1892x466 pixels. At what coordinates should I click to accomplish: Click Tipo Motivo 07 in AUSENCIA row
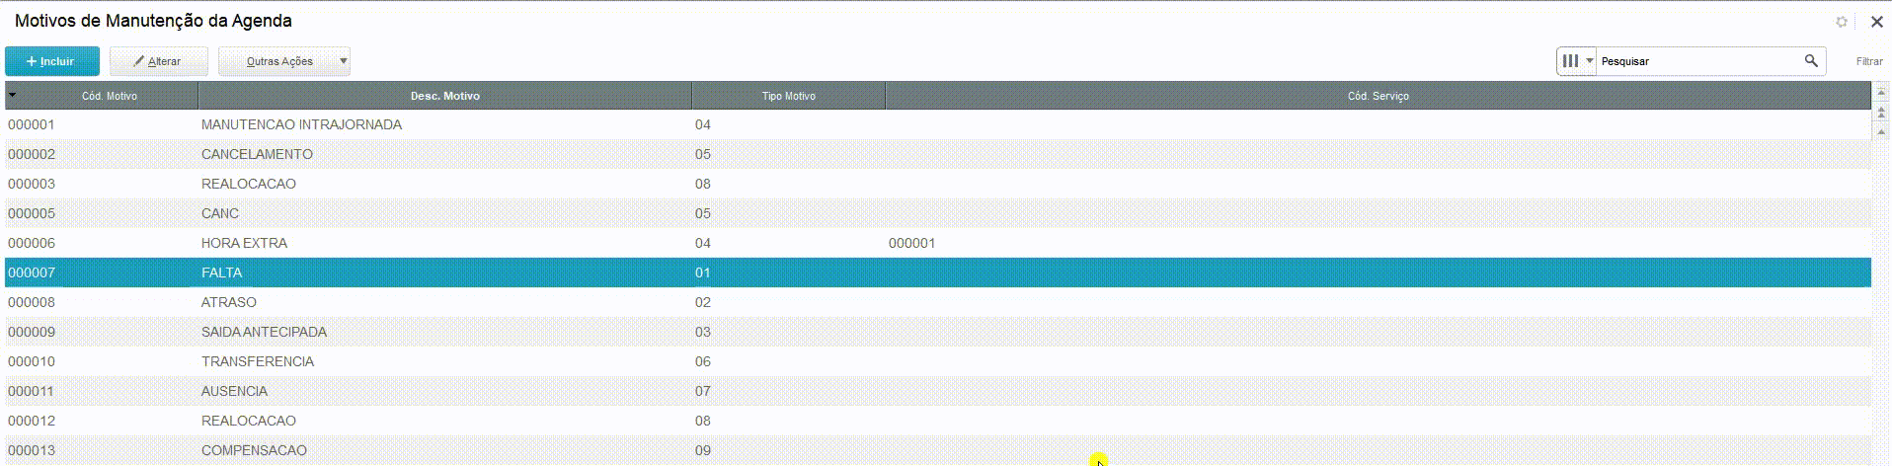tap(703, 391)
